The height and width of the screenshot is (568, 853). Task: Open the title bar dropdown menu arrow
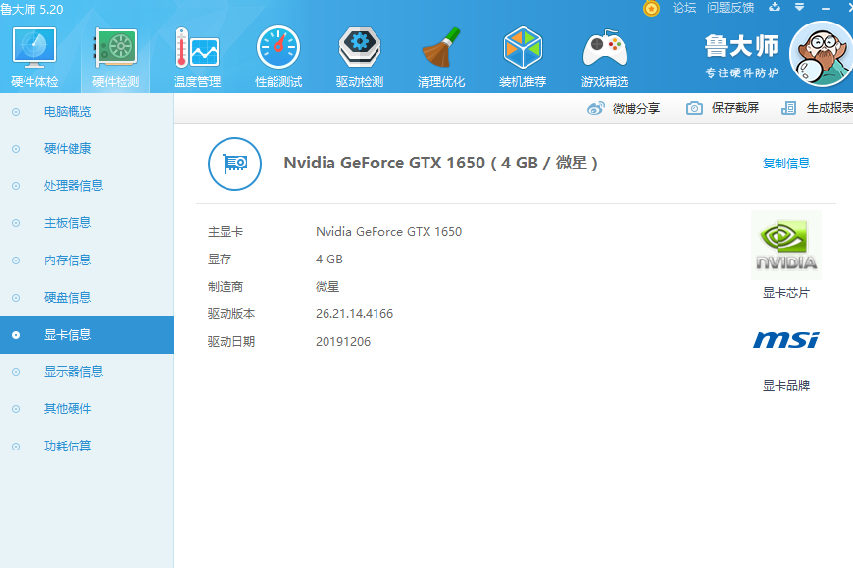tap(800, 7)
